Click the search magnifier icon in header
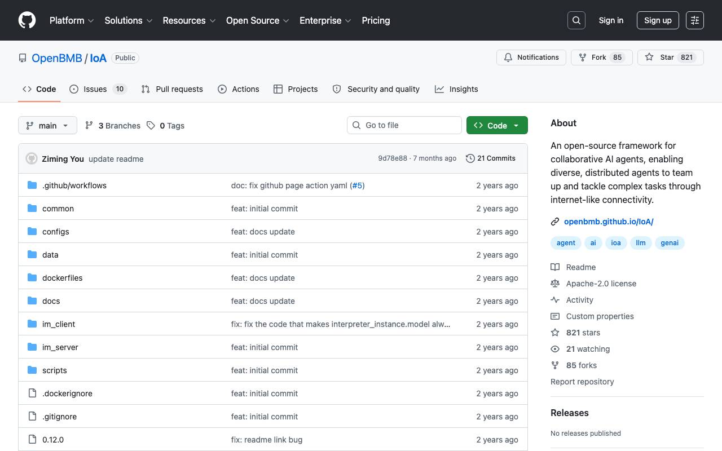This screenshot has width=722, height=451. coord(576,20)
